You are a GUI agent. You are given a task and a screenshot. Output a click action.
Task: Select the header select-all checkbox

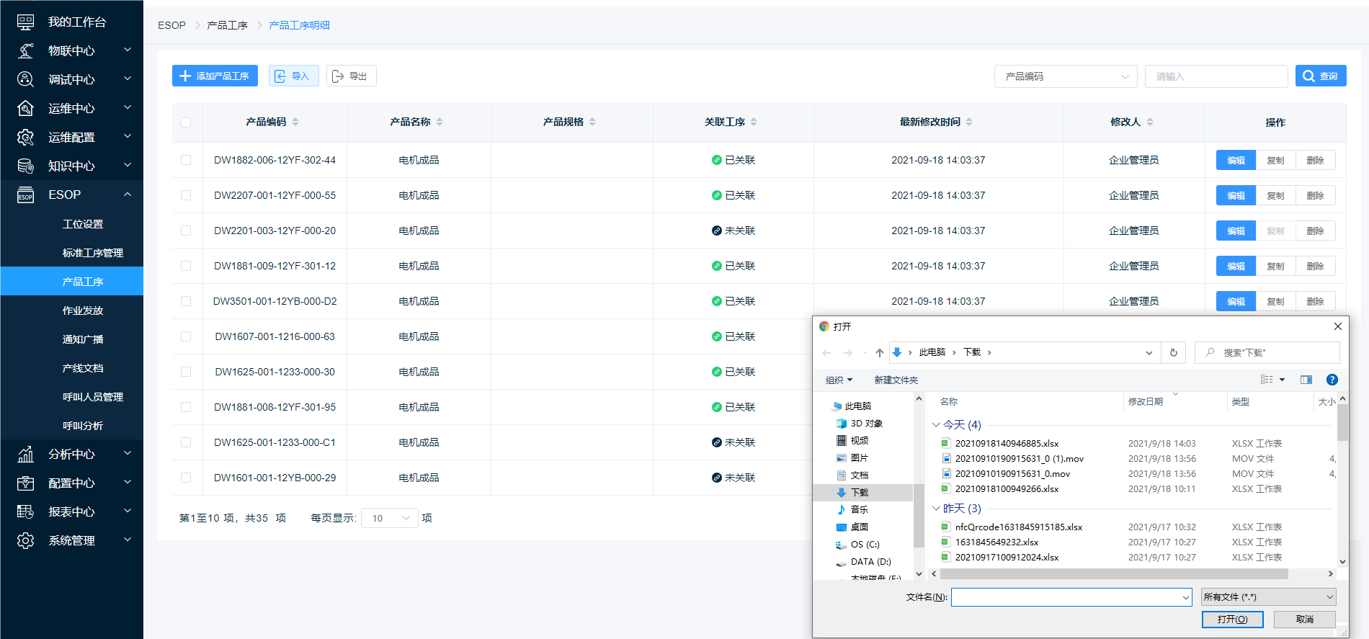[186, 122]
